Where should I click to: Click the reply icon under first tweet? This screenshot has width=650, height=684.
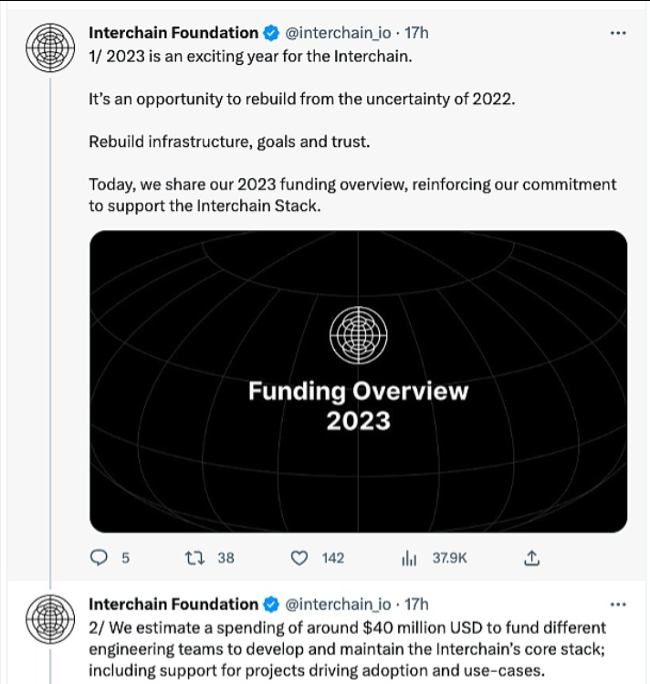pos(100,557)
